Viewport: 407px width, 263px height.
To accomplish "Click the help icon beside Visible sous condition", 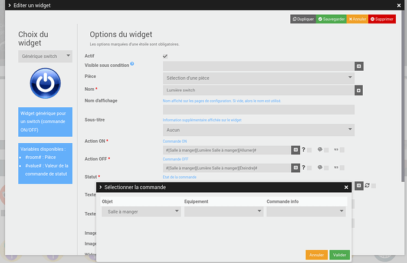I will pyautogui.click(x=132, y=64).
